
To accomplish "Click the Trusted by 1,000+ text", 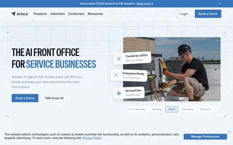I will point(137,55).
